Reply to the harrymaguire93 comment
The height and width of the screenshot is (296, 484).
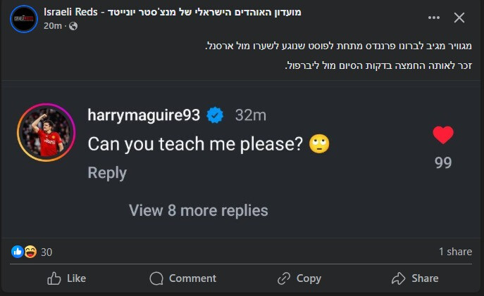(107, 173)
